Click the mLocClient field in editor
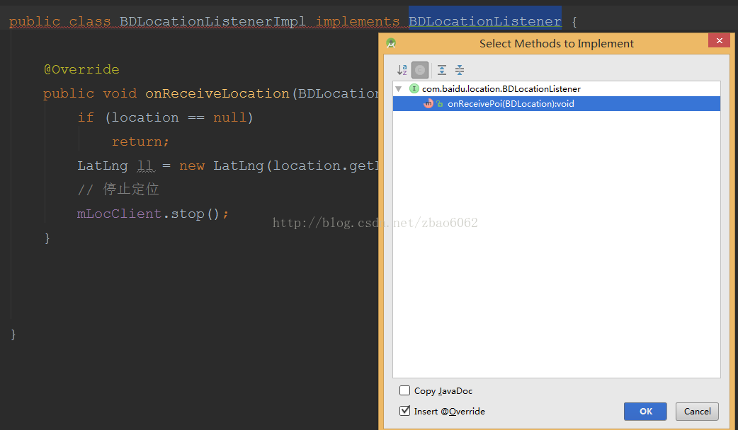Screen dimensions: 738x430 click(x=120, y=214)
